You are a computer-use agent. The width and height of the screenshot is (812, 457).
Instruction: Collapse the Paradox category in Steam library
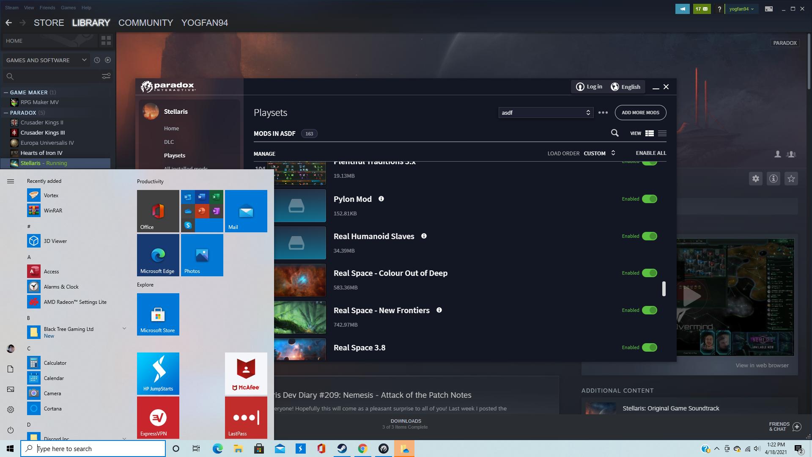pyautogui.click(x=6, y=113)
